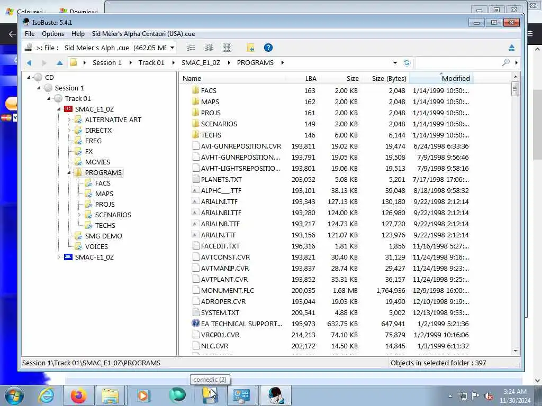Select the red ISO SMAC_E1_0Z file system icon
542x406 pixels.
[68, 109]
